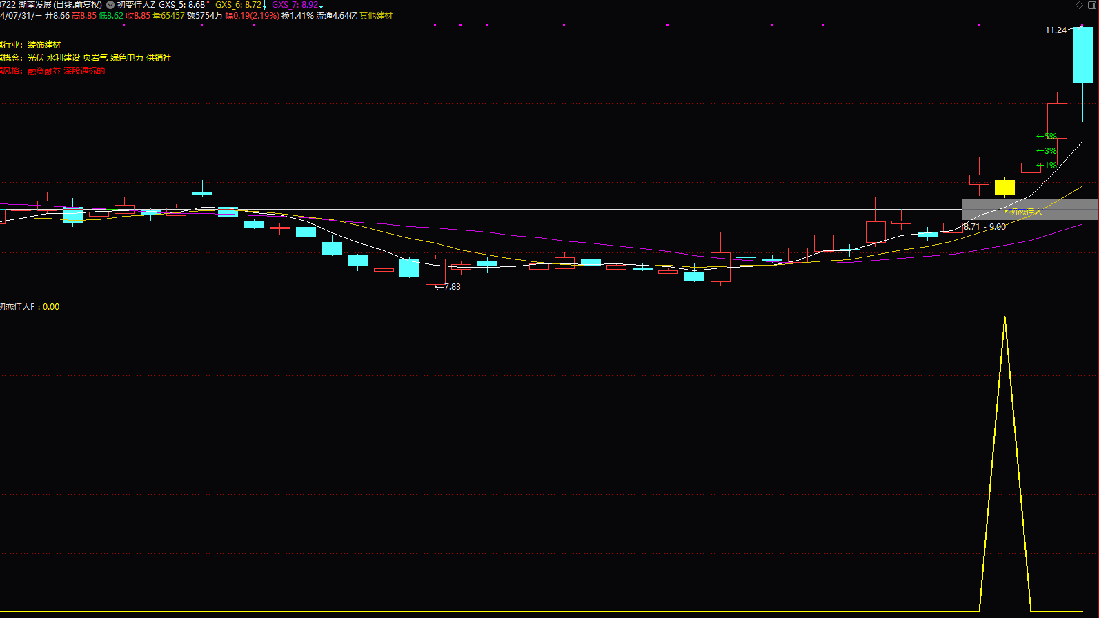Click the green ←3% marker

coord(1047,151)
